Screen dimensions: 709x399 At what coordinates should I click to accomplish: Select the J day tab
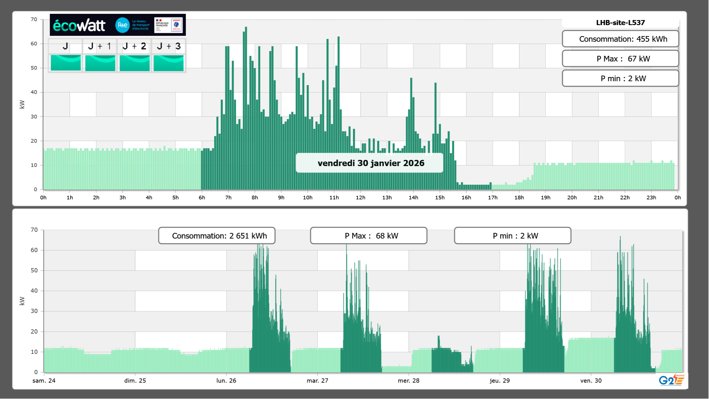66,46
